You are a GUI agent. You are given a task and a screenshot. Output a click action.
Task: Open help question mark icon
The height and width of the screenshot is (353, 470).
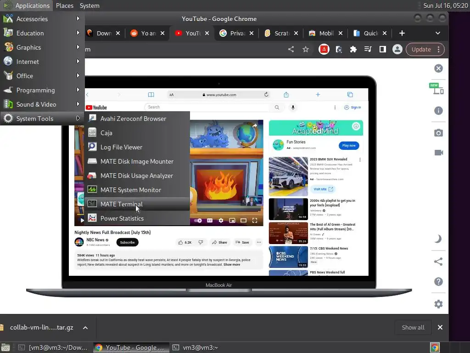[x=438, y=282]
